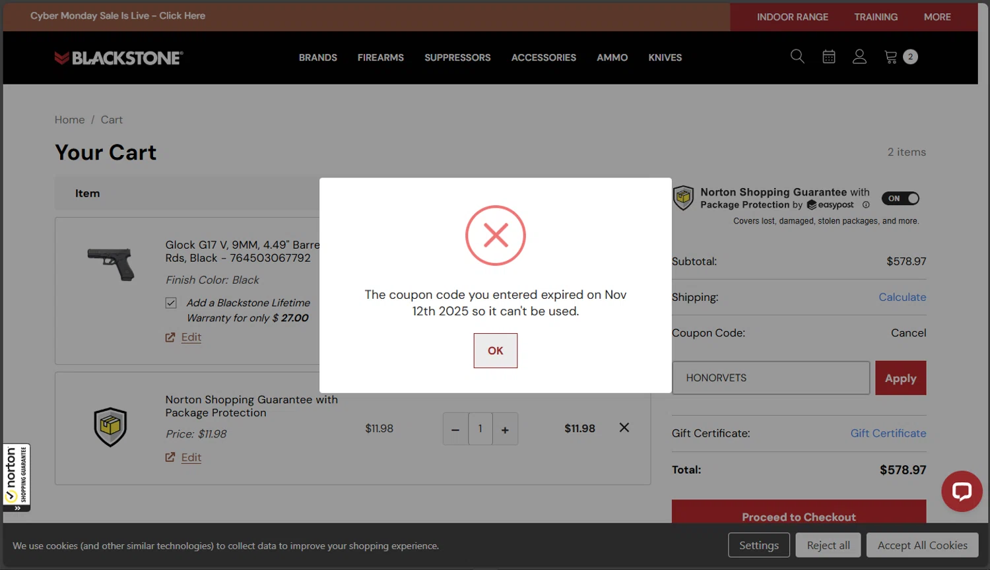990x570 pixels.
Task: Click the Glock G17 V product title
Action: [x=242, y=251]
